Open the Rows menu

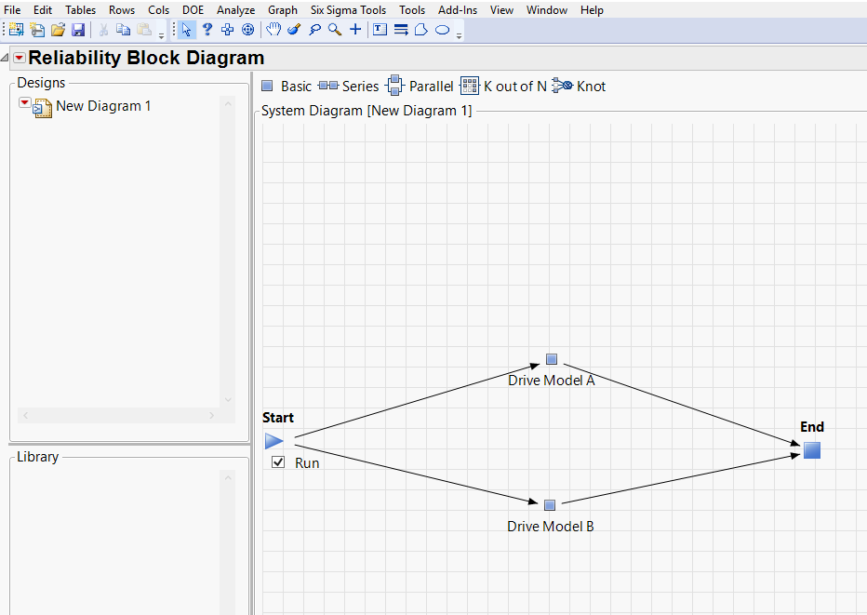tap(122, 10)
